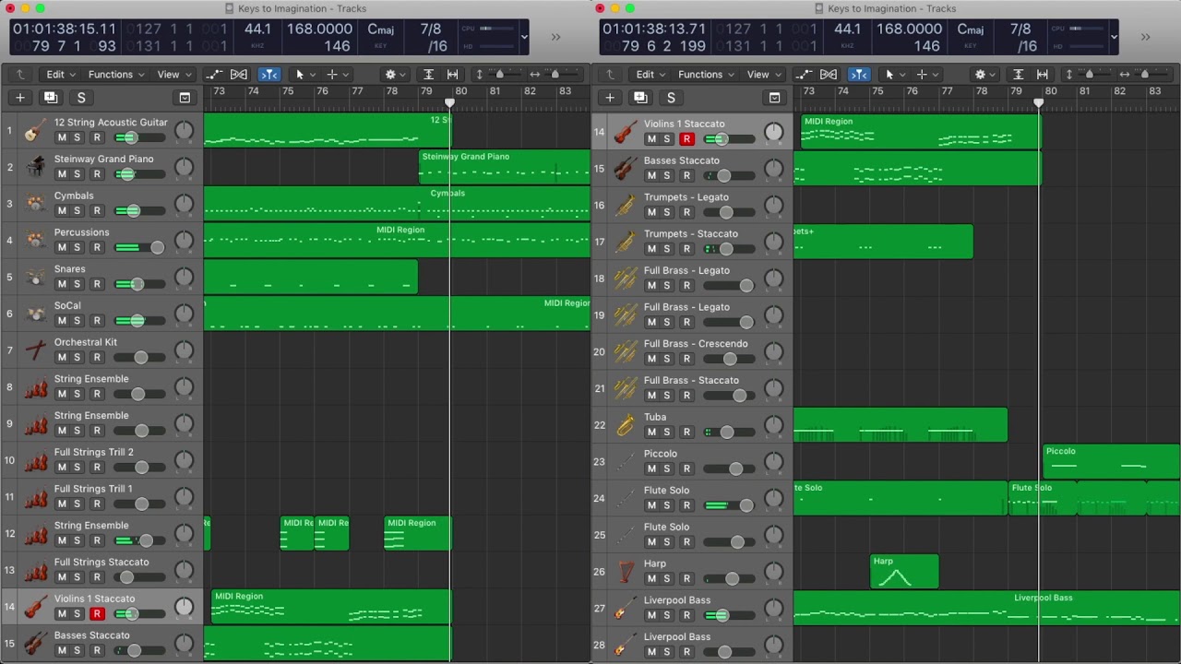The height and width of the screenshot is (664, 1181).
Task: Disable record on Violins 1 Staccato, right window
Action: pyautogui.click(x=686, y=139)
